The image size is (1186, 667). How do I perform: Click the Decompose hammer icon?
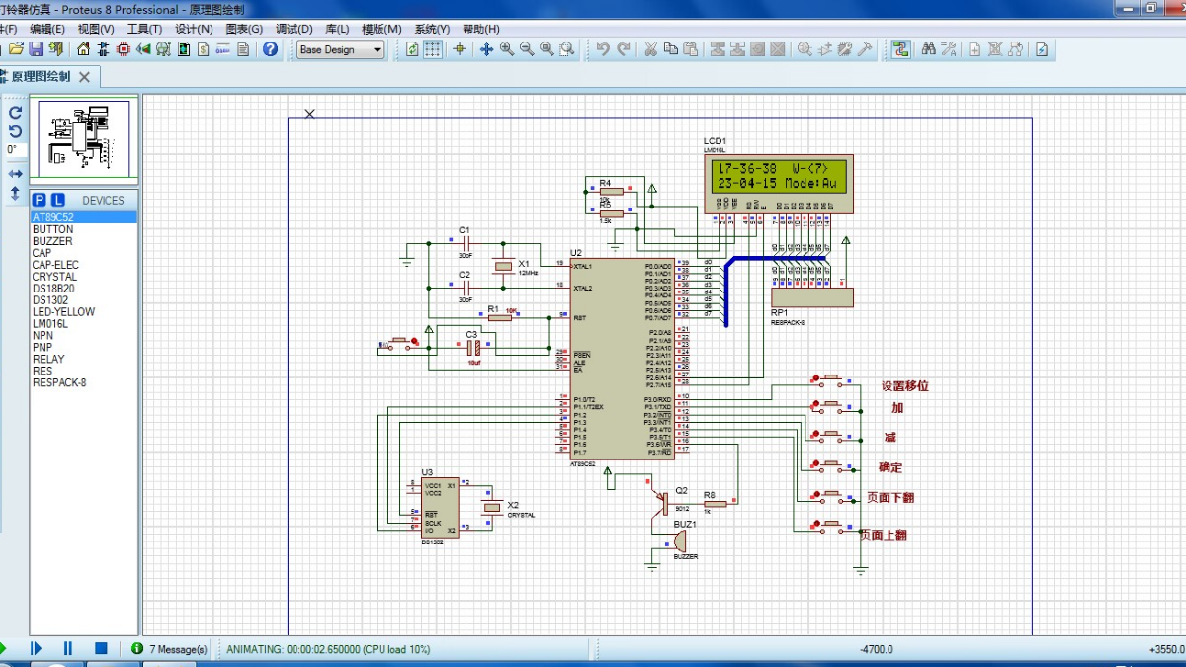(x=865, y=49)
